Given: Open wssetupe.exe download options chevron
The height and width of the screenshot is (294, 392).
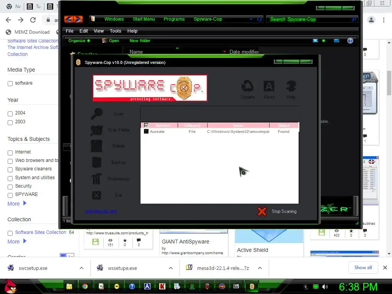Looking at the screenshot, I should [x=171, y=268].
